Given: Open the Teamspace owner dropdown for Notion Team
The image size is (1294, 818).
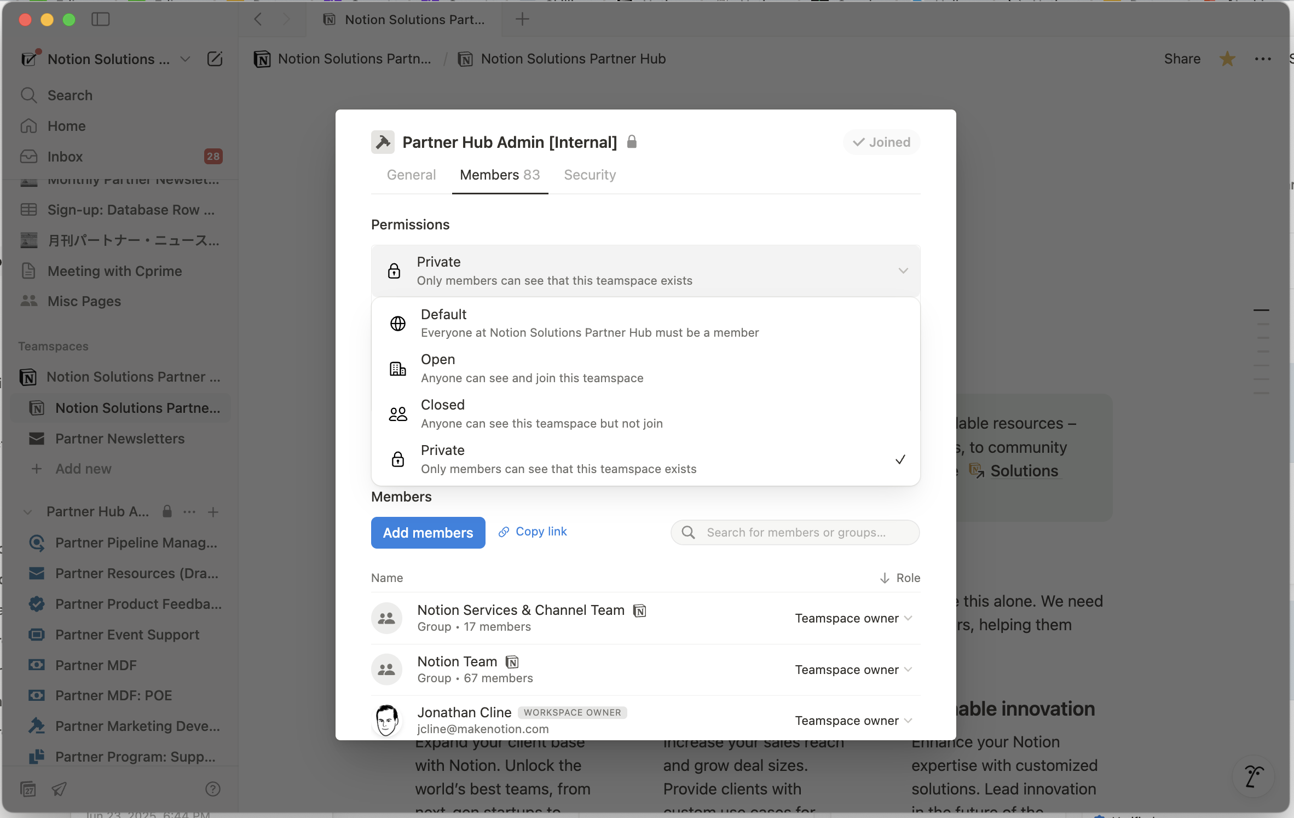Looking at the screenshot, I should (852, 669).
